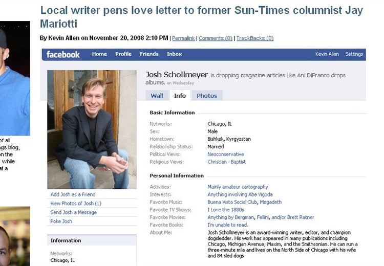Open Facebook Settings
Screen dimensions: 384x266
tap(354, 54)
